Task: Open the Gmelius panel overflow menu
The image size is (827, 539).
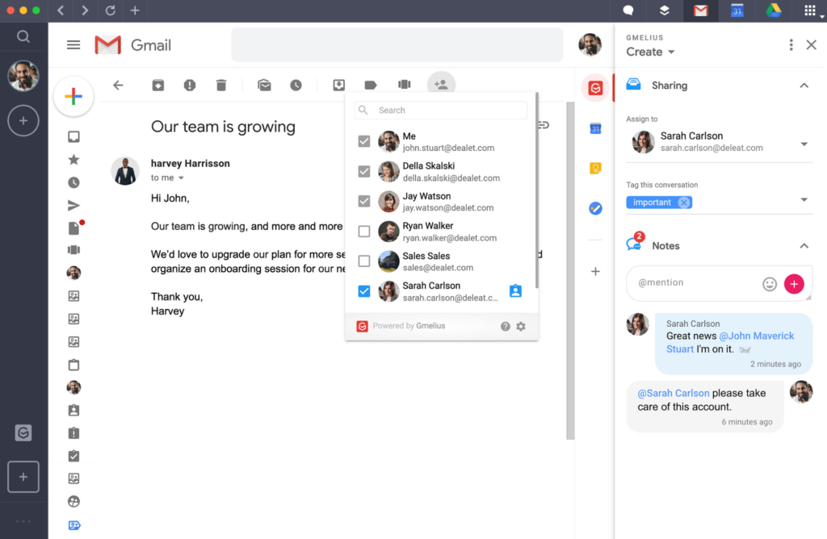Action: [791, 45]
